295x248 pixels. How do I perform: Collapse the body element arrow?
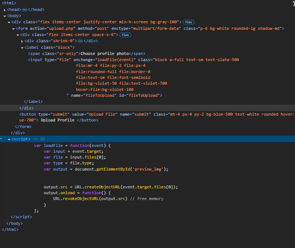click(4, 16)
